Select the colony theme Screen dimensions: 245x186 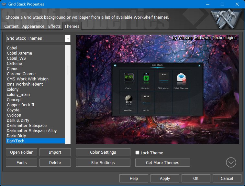coord(36,89)
